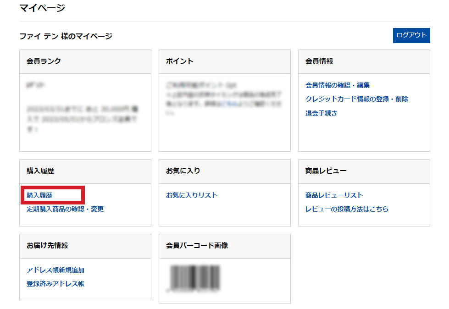
Task: Open レビューの投稿方法はこちら link
Action: pos(347,209)
